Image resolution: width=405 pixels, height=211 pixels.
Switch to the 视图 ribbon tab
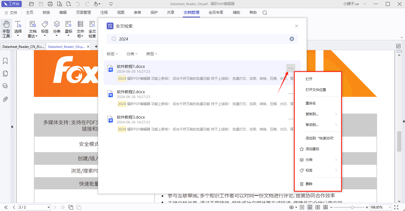121,13
